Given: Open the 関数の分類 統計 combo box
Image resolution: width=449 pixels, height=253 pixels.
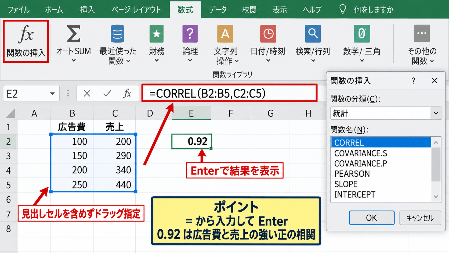Looking at the screenshot, I should point(386,113).
